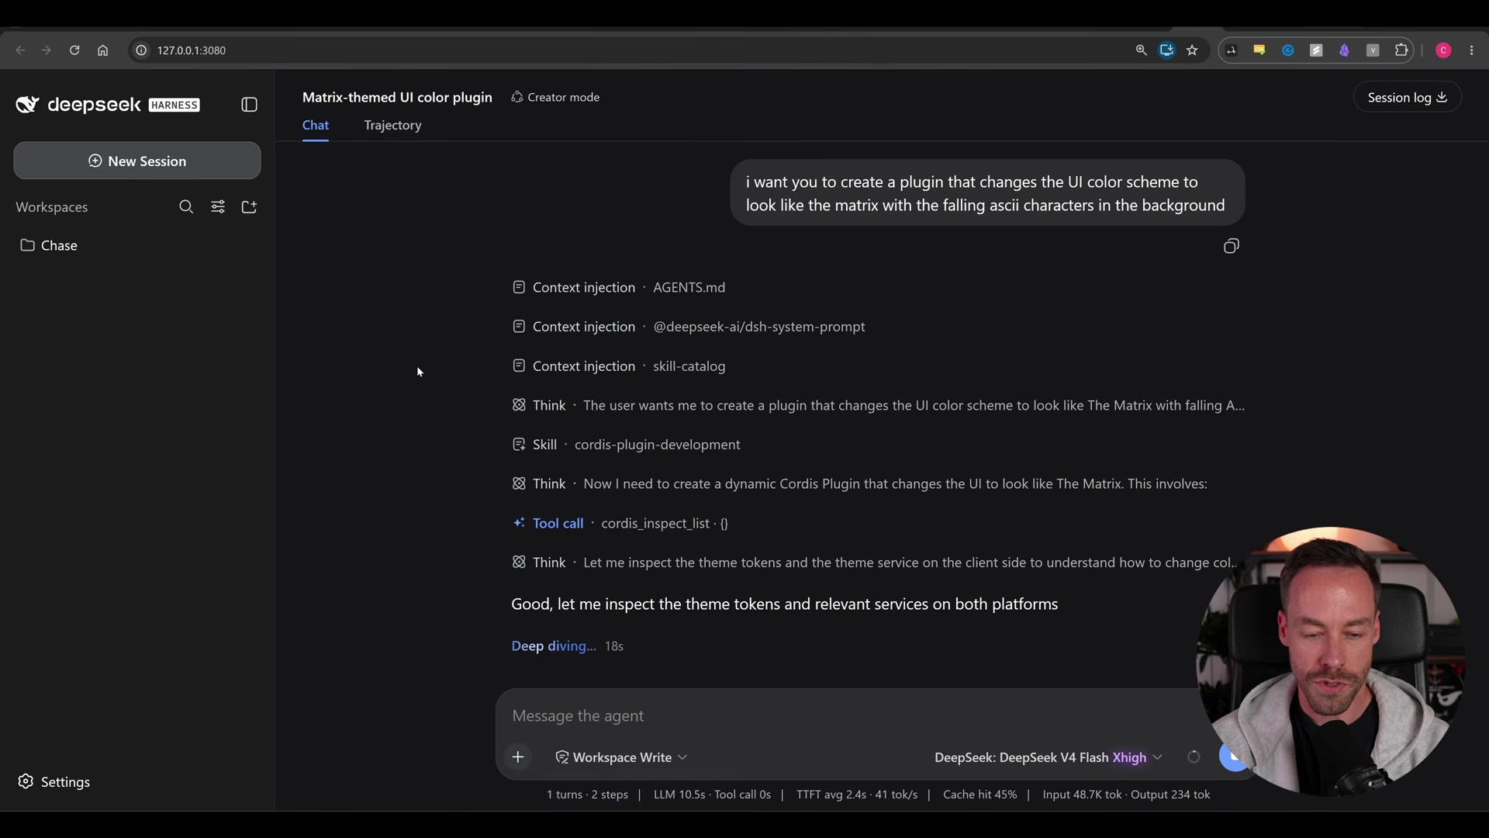Click the loading spinner icon in the composer

pos(1194,757)
